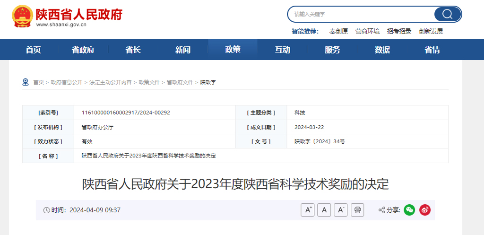Open the 营商环境 recommended link
Viewport: 484px width, 235px height.
[367, 31]
